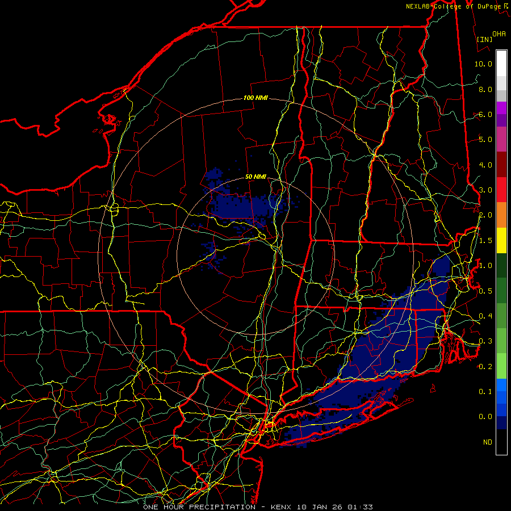Select the 0.2 legend value
The height and width of the screenshot is (511, 511).
point(485,366)
